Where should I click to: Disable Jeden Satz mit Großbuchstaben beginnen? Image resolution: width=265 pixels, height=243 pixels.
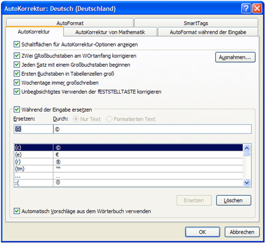(17, 65)
